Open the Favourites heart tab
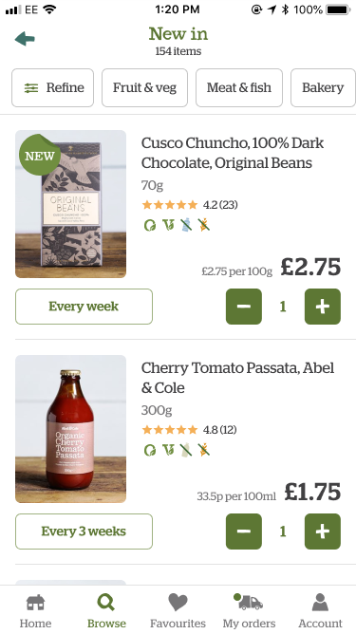 tap(178, 610)
